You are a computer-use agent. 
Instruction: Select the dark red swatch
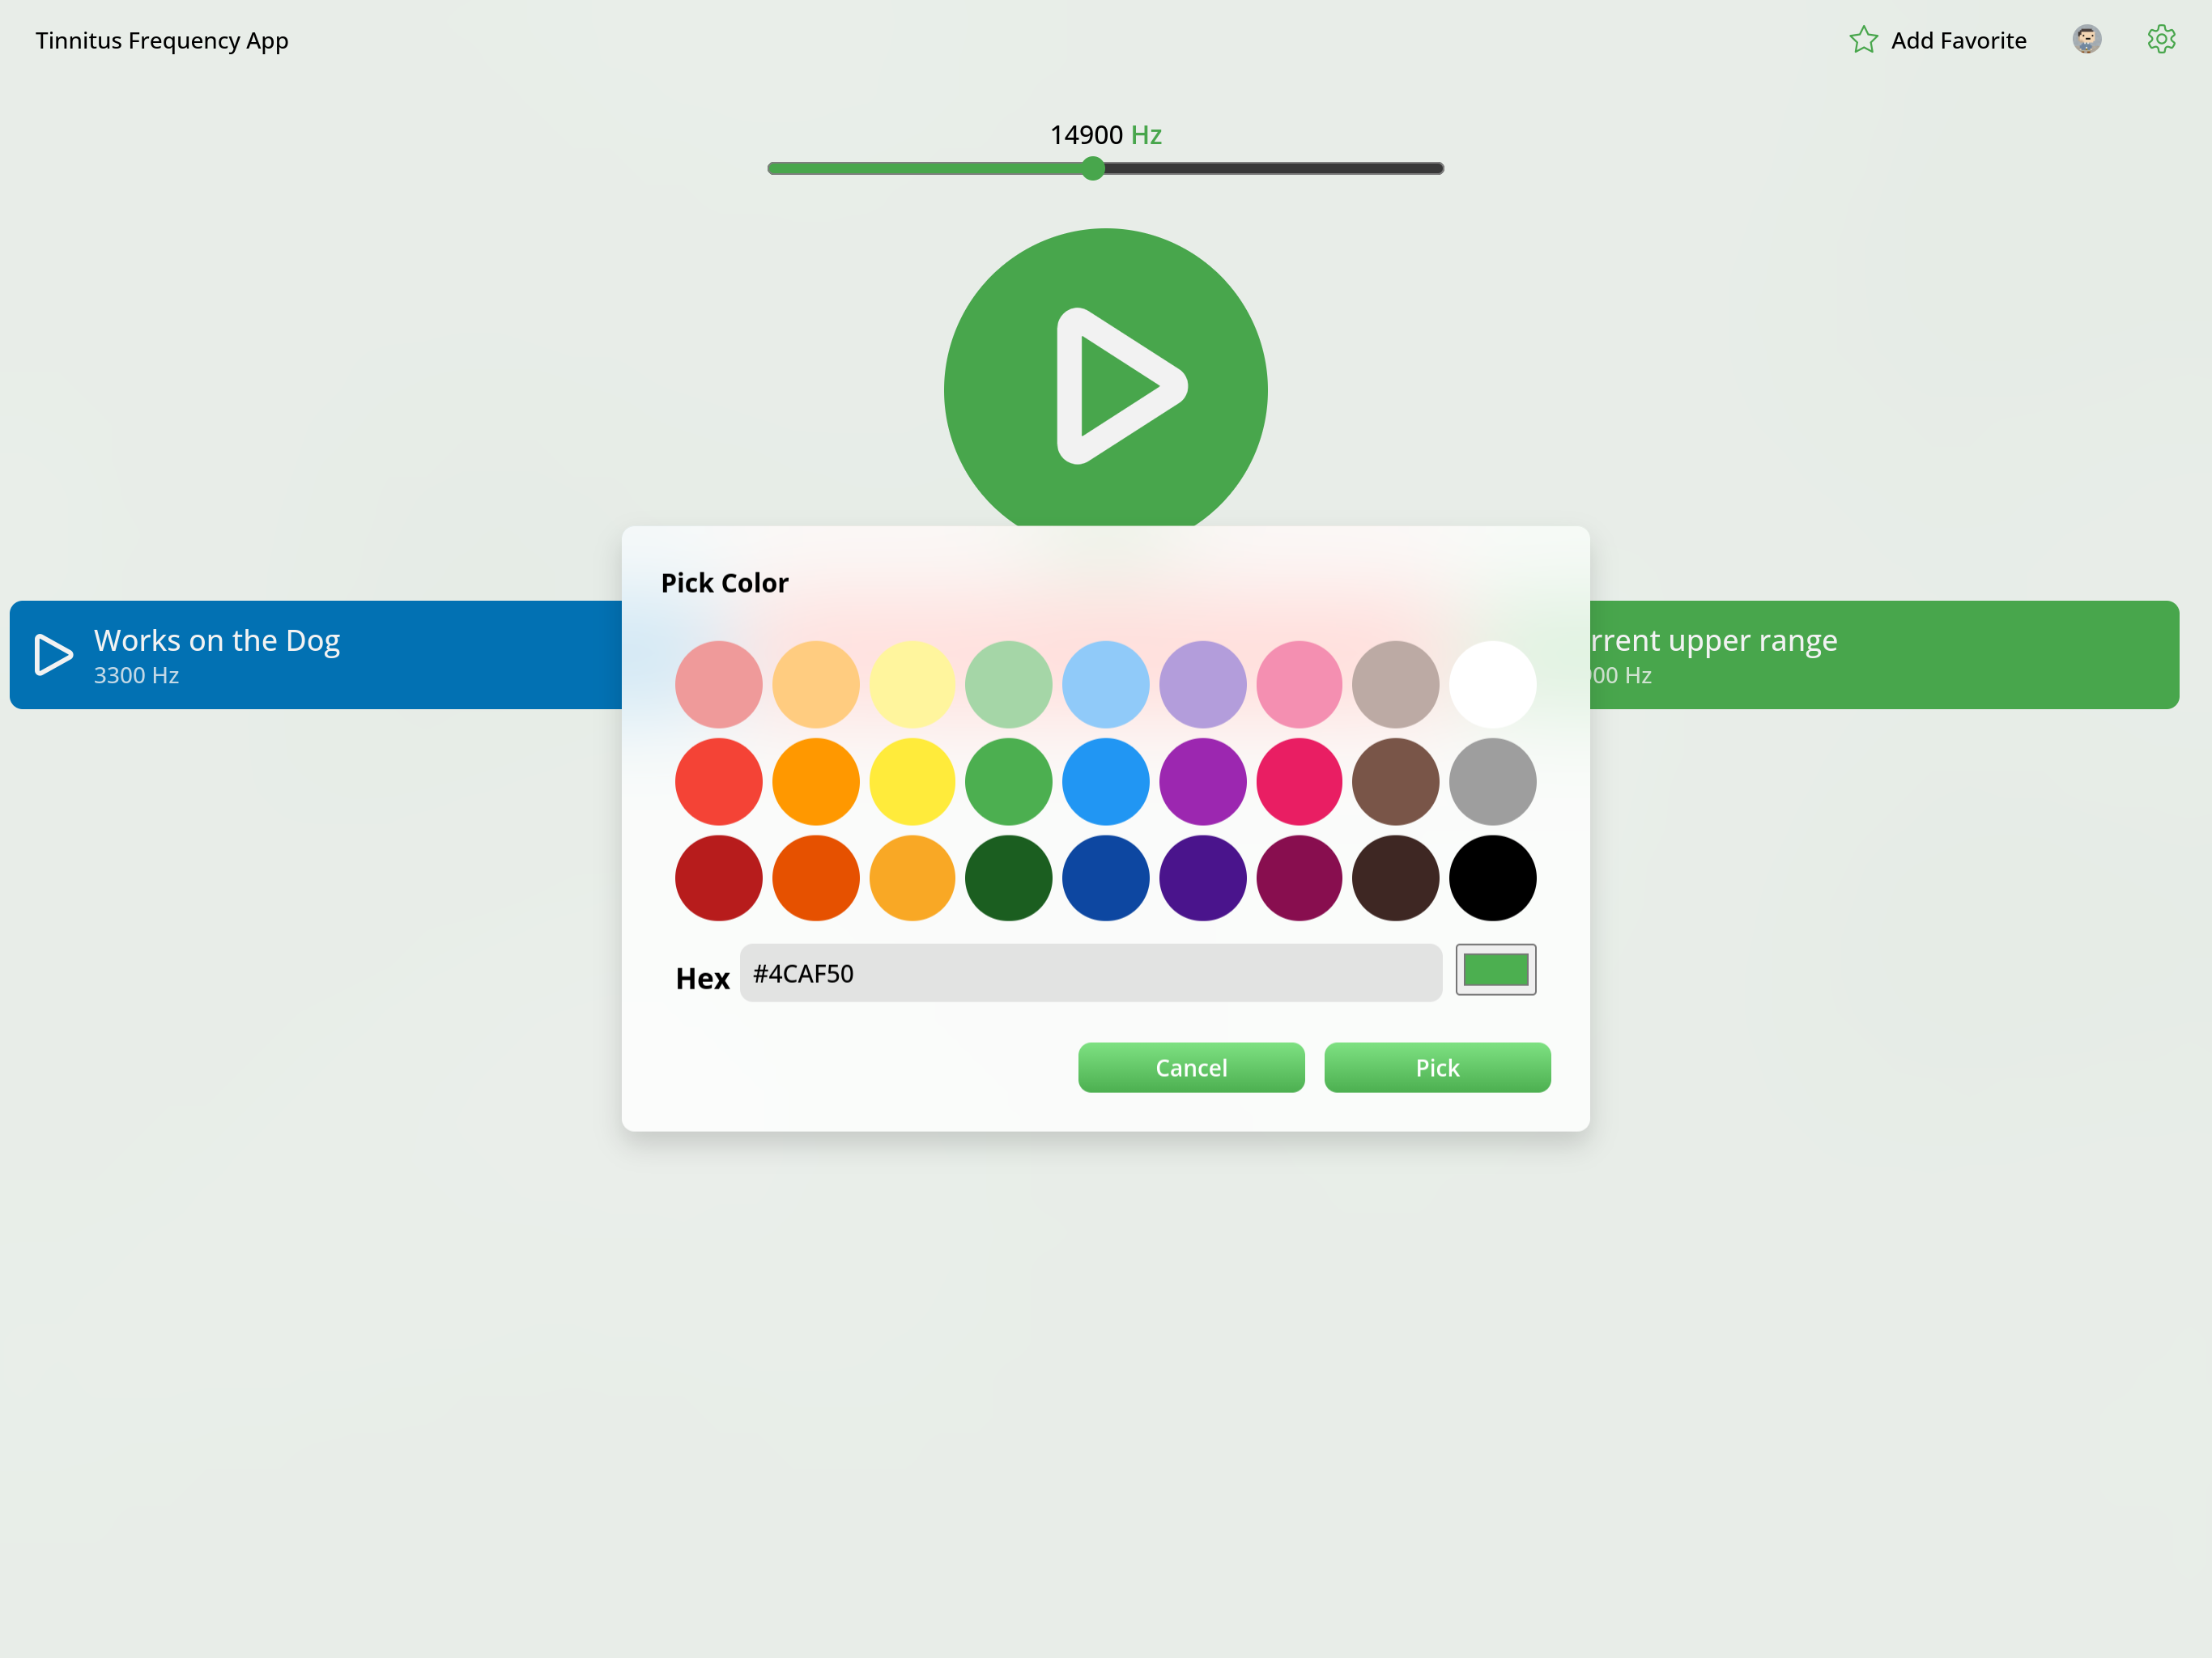tap(719, 878)
